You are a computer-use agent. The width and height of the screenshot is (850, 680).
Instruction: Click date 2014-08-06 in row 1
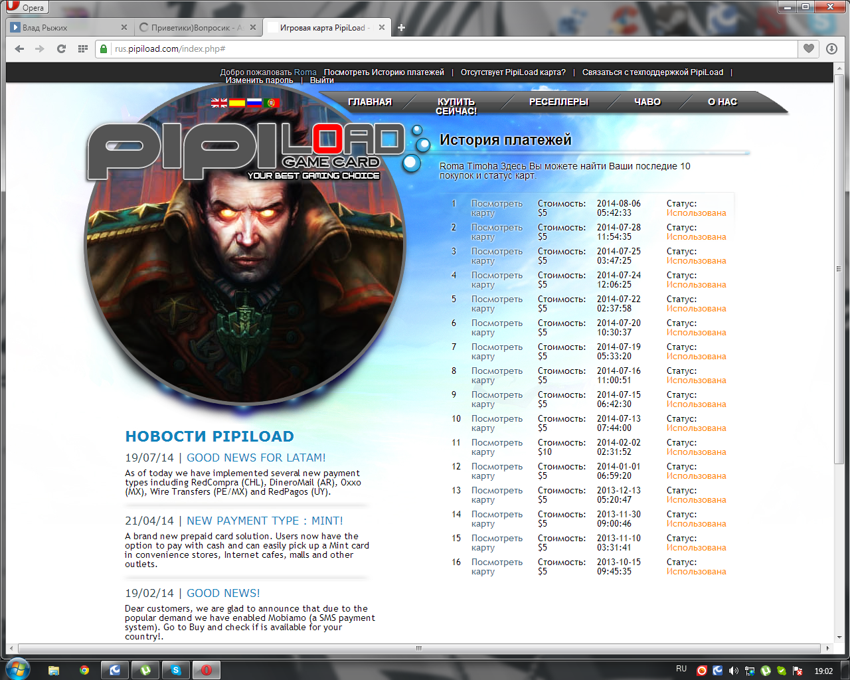point(619,204)
